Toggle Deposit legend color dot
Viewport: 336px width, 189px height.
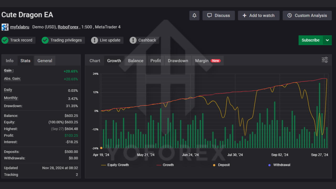pos(214,165)
